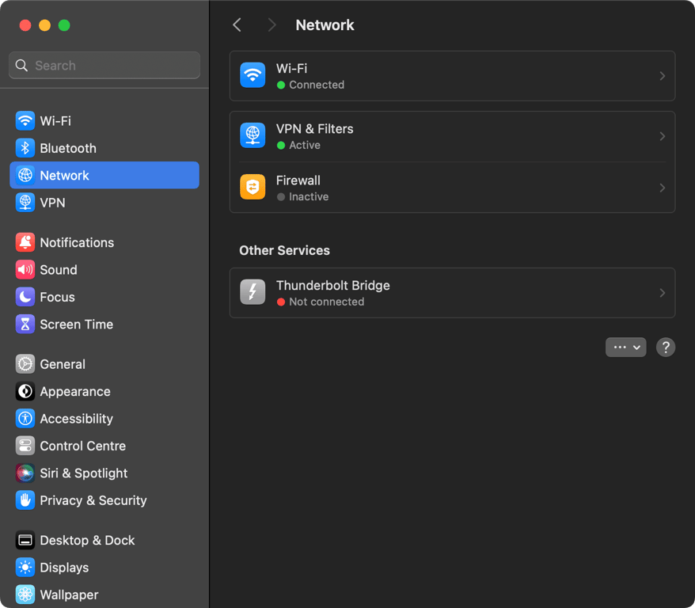Open Thunderbolt Bridge details
This screenshot has height=608, width=695.
click(663, 292)
